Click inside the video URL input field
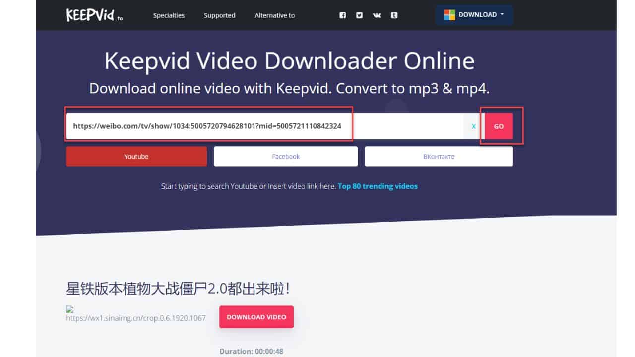635x357 pixels. pos(208,126)
